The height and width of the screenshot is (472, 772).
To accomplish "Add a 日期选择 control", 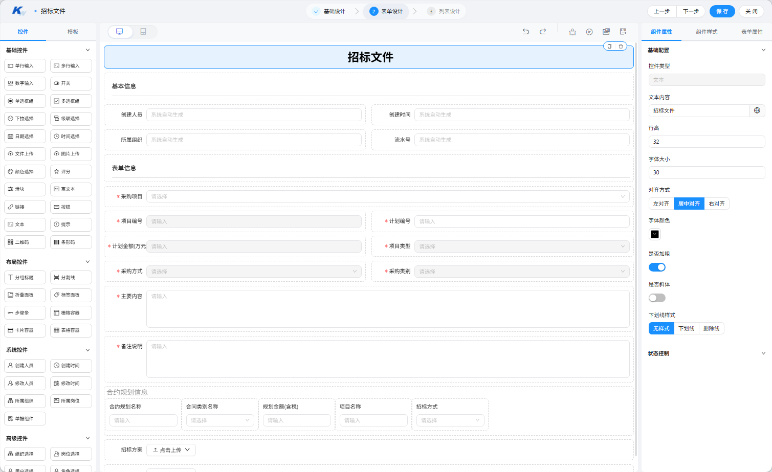I will click(x=25, y=137).
